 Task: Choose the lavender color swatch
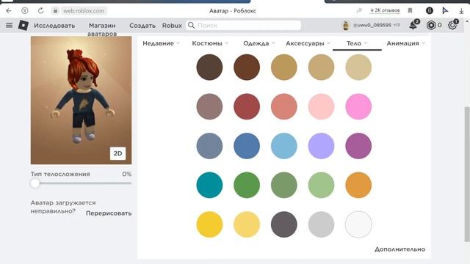coord(321,146)
